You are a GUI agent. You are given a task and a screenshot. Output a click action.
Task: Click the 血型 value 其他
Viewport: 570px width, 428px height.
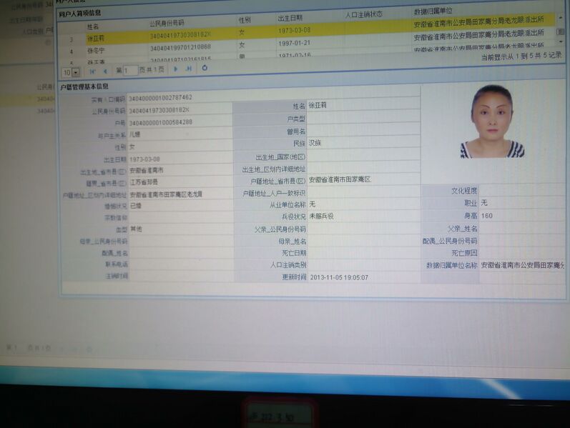(136, 229)
